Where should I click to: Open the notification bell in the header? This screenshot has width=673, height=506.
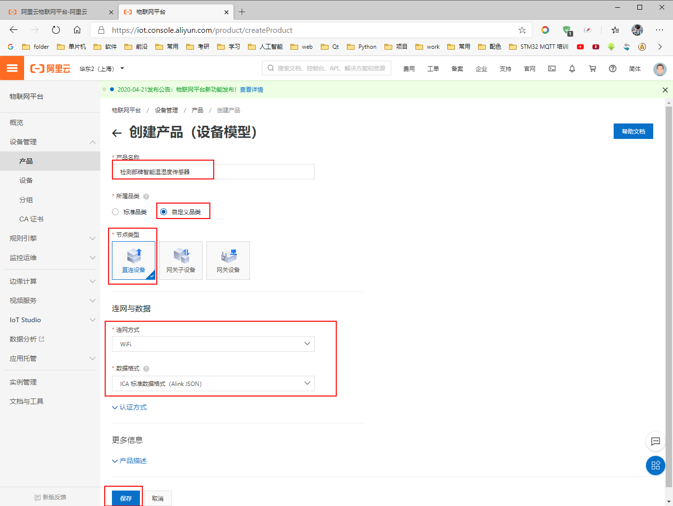572,68
